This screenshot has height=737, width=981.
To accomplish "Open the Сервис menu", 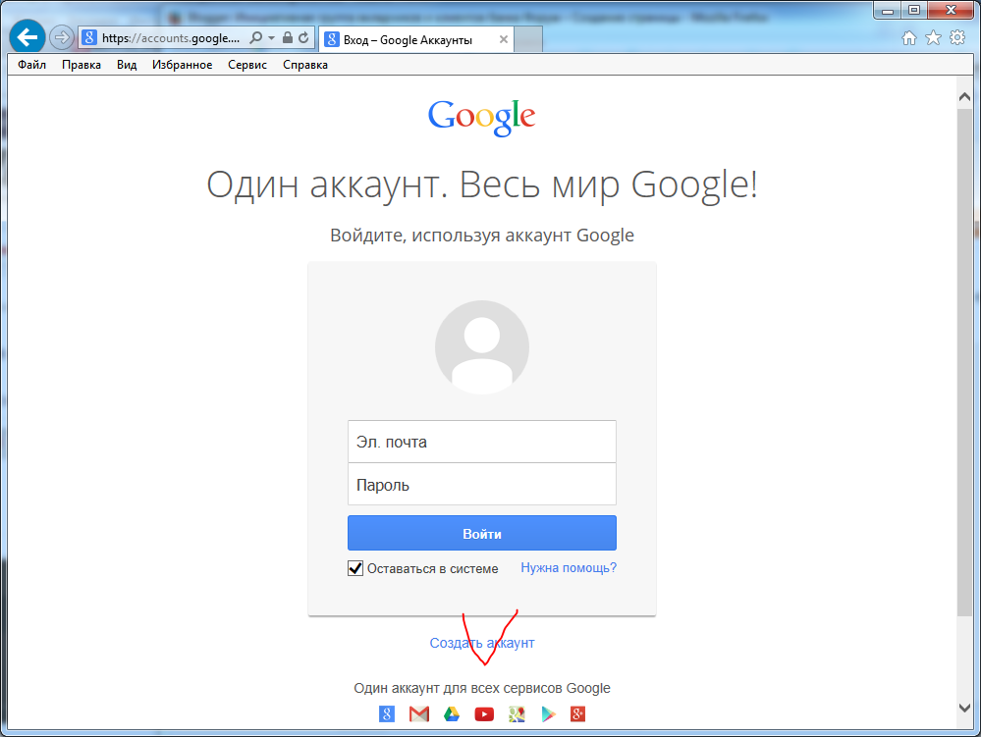I will point(246,65).
